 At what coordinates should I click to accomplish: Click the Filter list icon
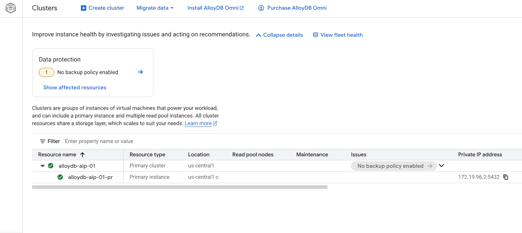pyautogui.click(x=43, y=141)
